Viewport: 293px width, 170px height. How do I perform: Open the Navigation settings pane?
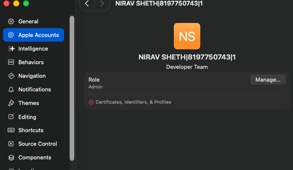point(34,76)
